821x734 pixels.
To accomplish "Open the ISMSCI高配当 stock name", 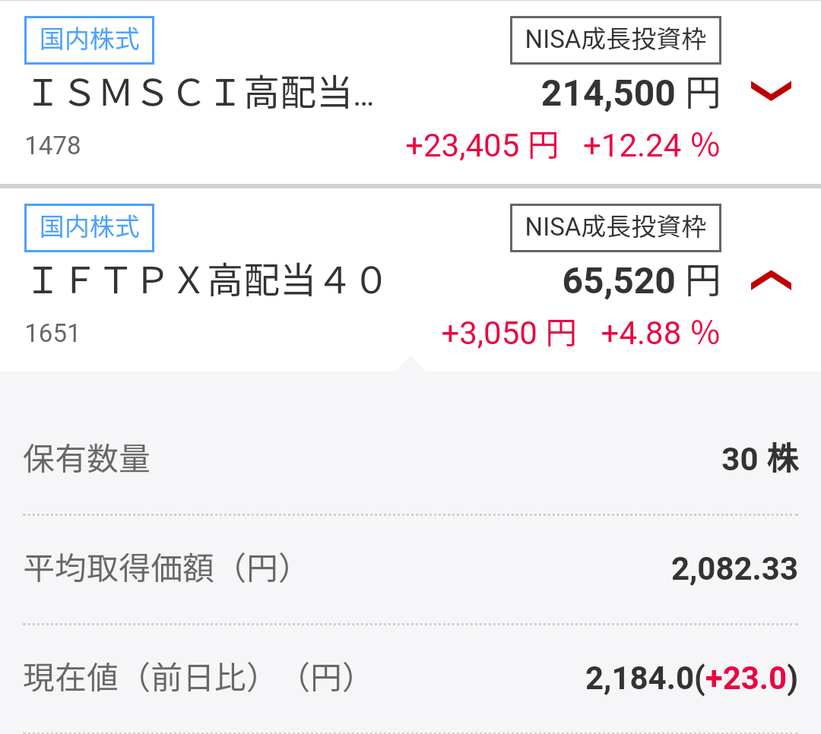I will pyautogui.click(x=202, y=94).
